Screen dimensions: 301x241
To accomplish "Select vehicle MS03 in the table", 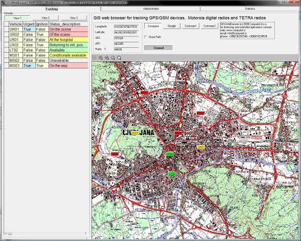I will [x=16, y=65].
